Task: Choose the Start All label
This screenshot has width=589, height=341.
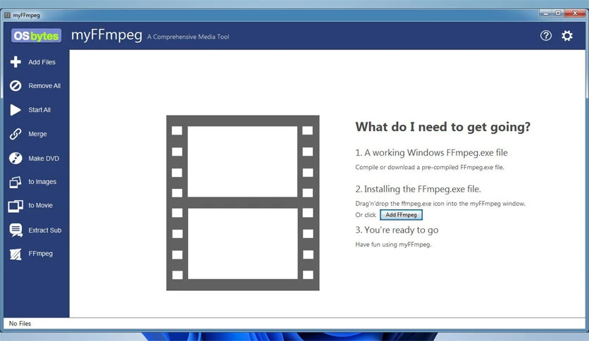Action: click(39, 110)
